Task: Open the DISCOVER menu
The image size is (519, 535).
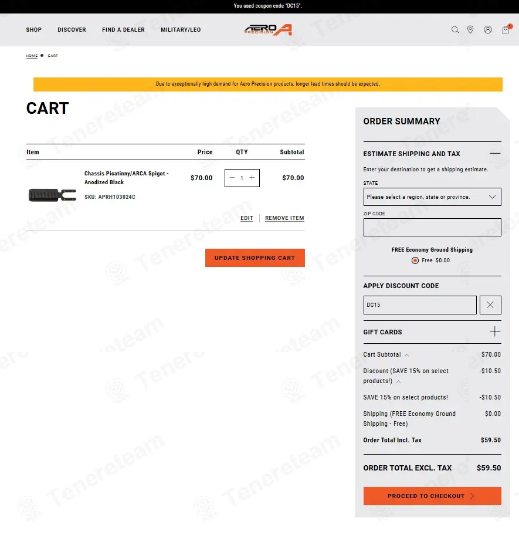Action: [72, 30]
